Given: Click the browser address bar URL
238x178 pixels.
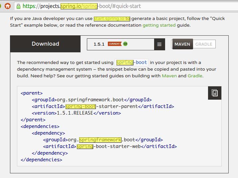Looking at the screenshot, I should 82,6.
